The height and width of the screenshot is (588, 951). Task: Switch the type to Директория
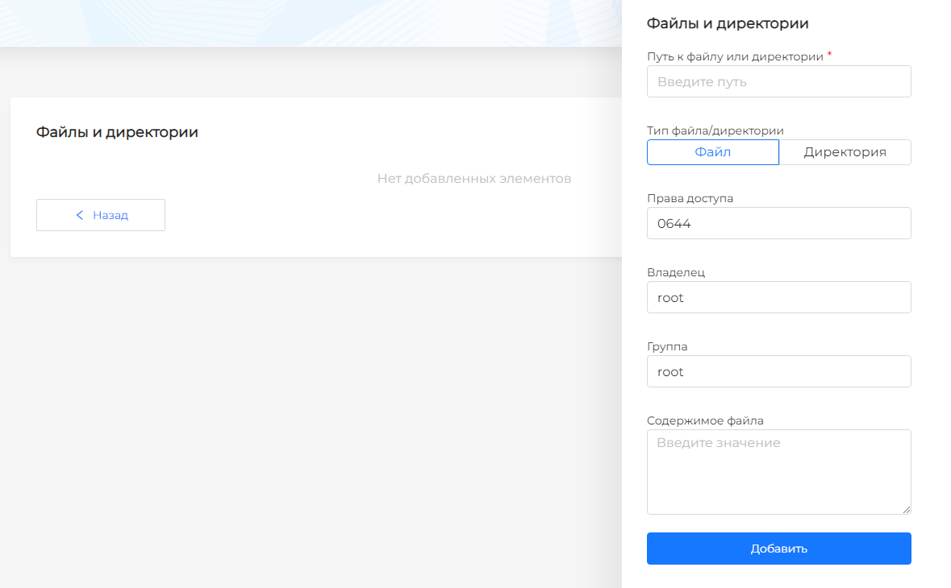click(x=845, y=152)
